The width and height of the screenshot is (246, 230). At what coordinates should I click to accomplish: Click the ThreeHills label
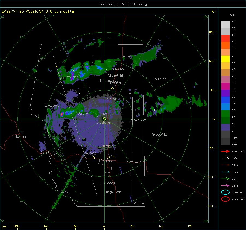tap(137, 120)
